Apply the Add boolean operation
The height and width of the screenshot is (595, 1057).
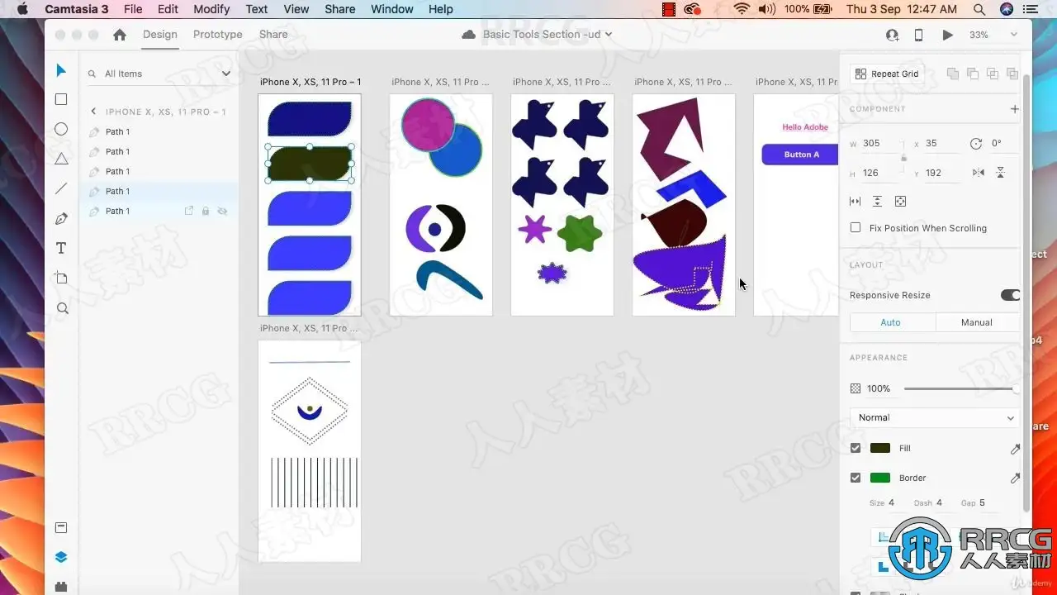[x=953, y=74]
